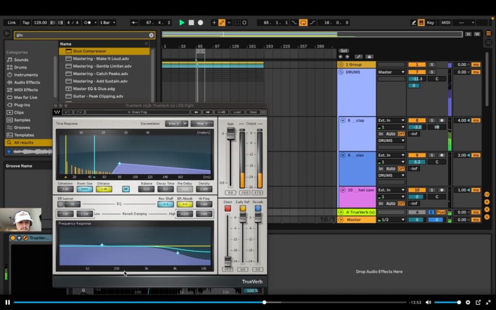The width and height of the screenshot is (496, 310).
Task: Open the DRUMS output dropdown on clav track
Action: pos(391,175)
